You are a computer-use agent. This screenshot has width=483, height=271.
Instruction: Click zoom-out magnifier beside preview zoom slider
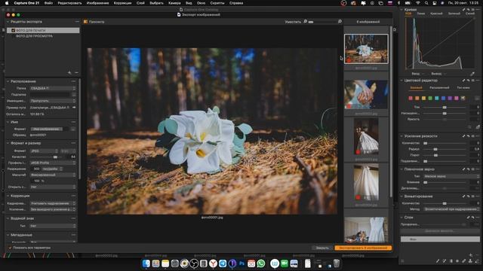(305, 22)
